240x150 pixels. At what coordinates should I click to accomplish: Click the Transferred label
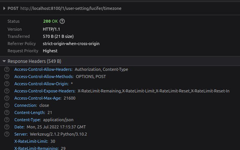click(x=19, y=36)
